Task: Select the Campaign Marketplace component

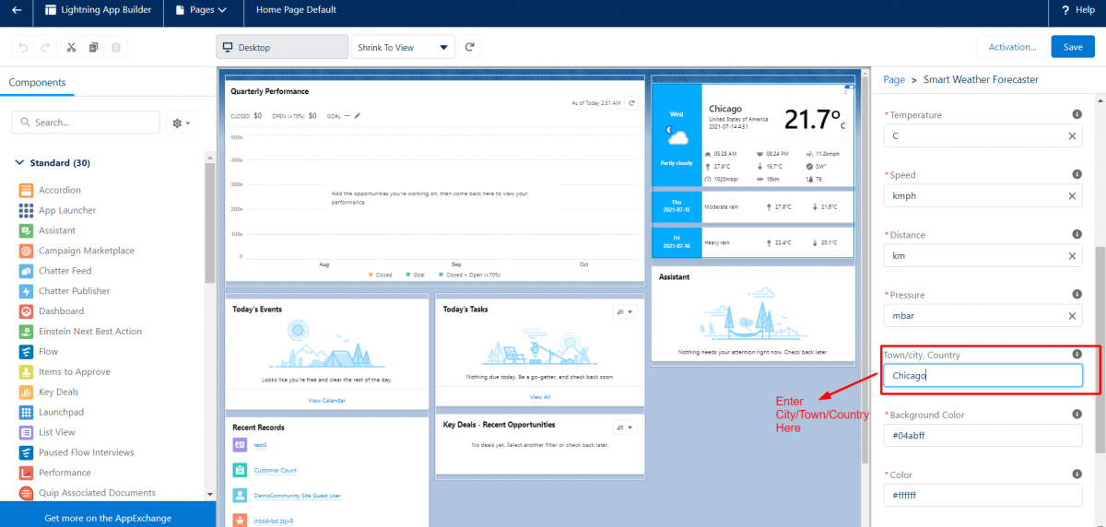Action: (x=76, y=251)
